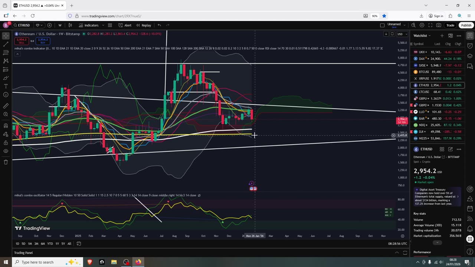Enter fullscreen chart mode
This screenshot has height=267, width=475.
[x=430, y=25]
